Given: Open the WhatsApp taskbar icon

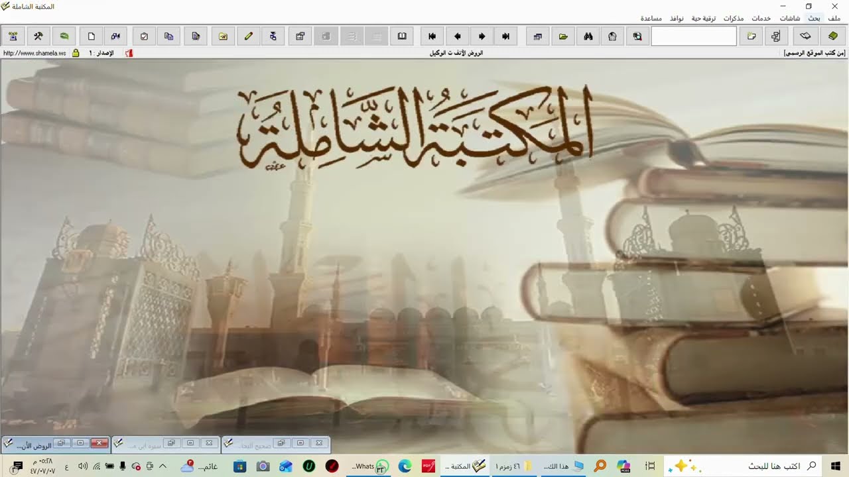Looking at the screenshot, I should pyautogui.click(x=381, y=466).
